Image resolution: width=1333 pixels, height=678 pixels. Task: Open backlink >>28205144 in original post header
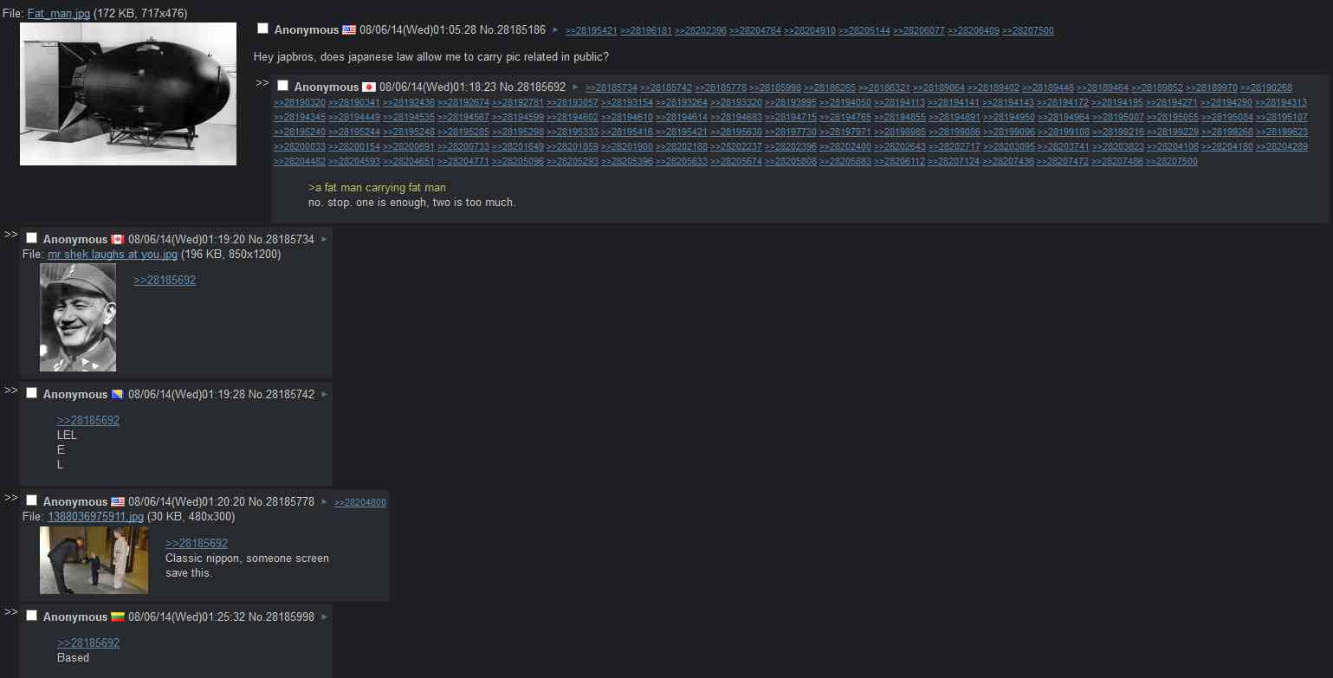tap(864, 31)
